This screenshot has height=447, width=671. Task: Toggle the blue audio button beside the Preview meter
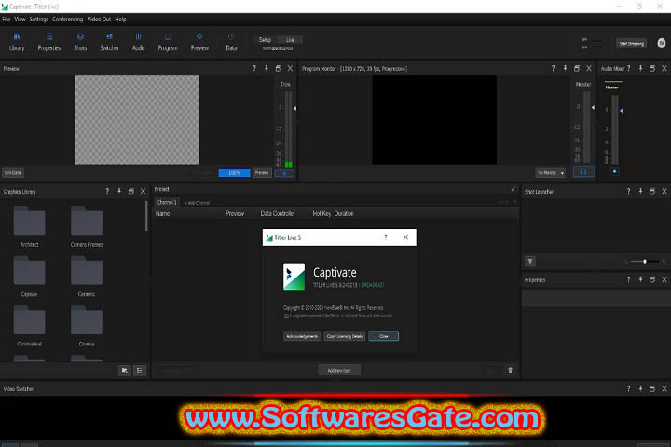point(284,173)
